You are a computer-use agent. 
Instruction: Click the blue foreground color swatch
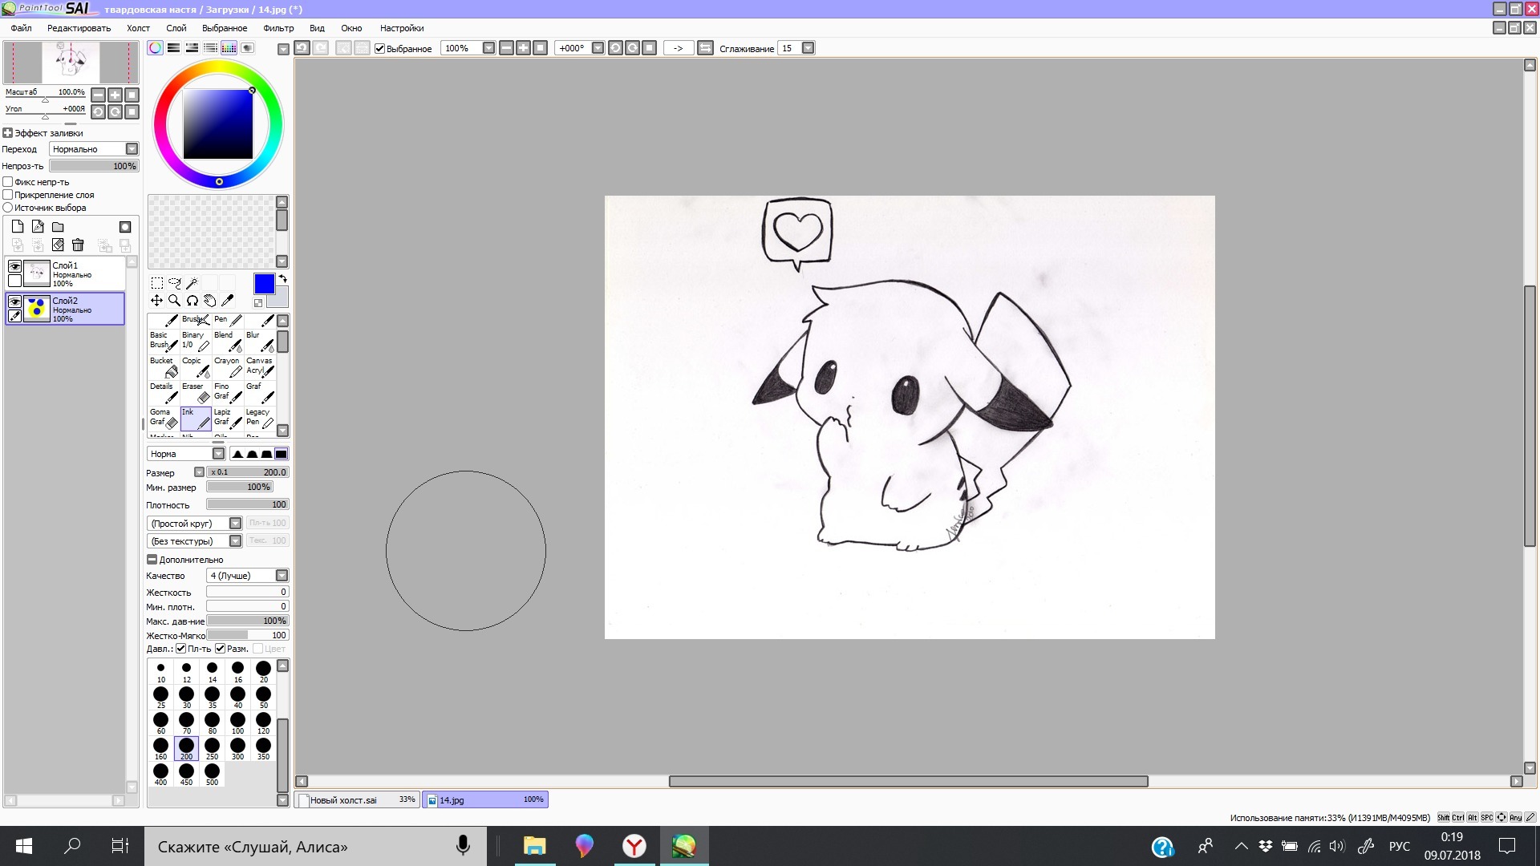coord(264,284)
